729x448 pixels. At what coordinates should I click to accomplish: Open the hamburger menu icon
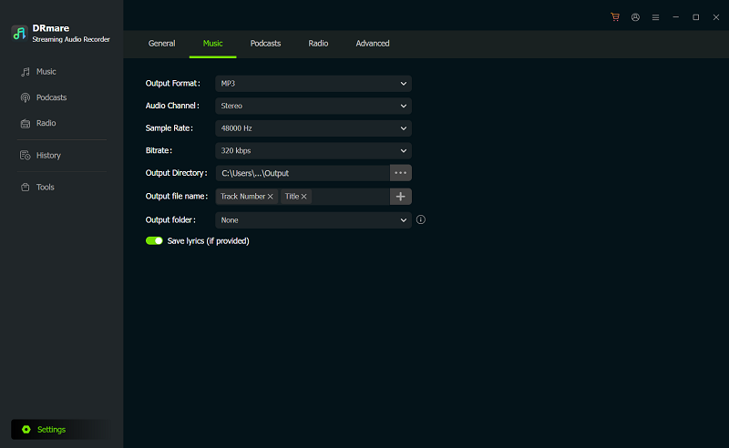click(x=655, y=17)
